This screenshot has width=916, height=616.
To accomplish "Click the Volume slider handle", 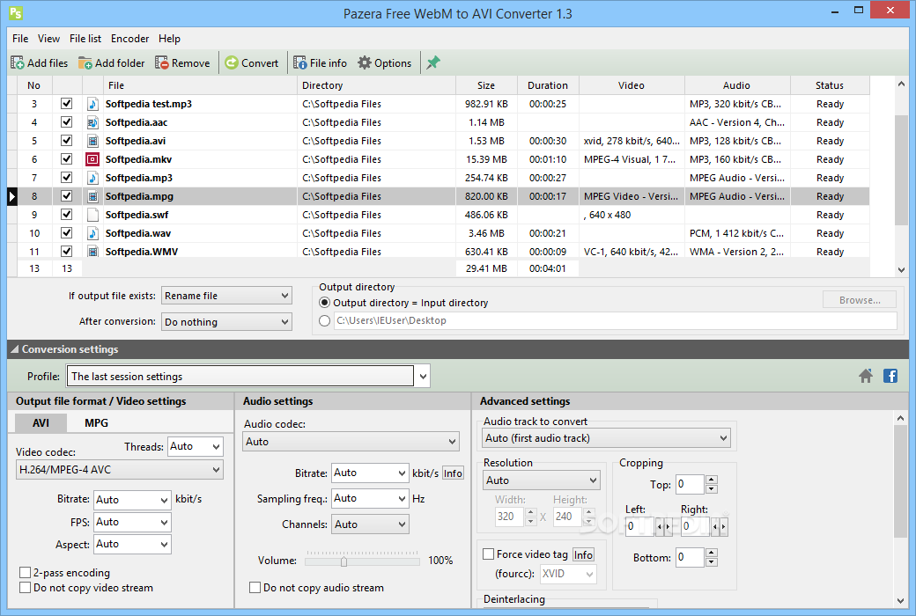I will click(343, 561).
